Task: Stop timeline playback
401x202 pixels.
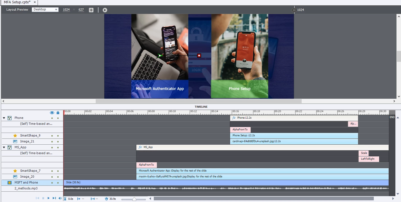Action: click(x=43, y=198)
